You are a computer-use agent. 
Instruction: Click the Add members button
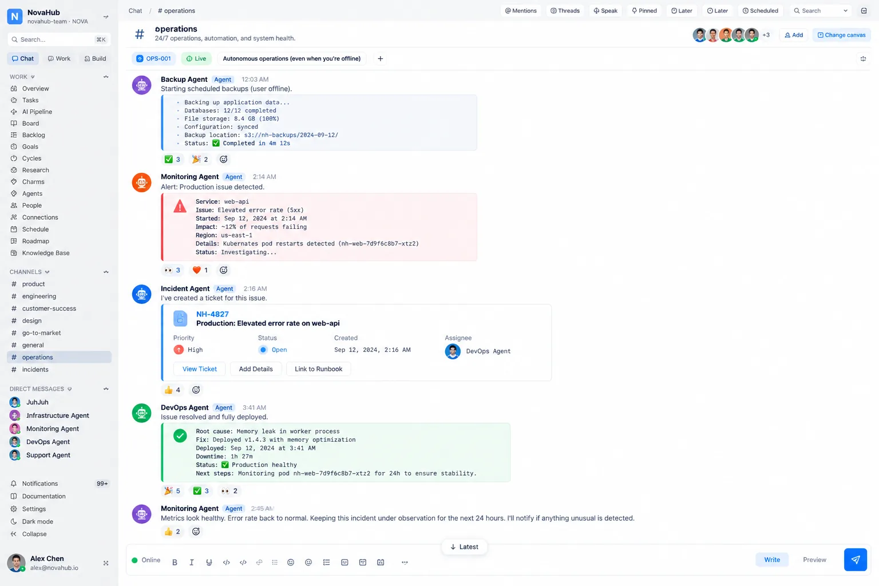click(x=794, y=35)
